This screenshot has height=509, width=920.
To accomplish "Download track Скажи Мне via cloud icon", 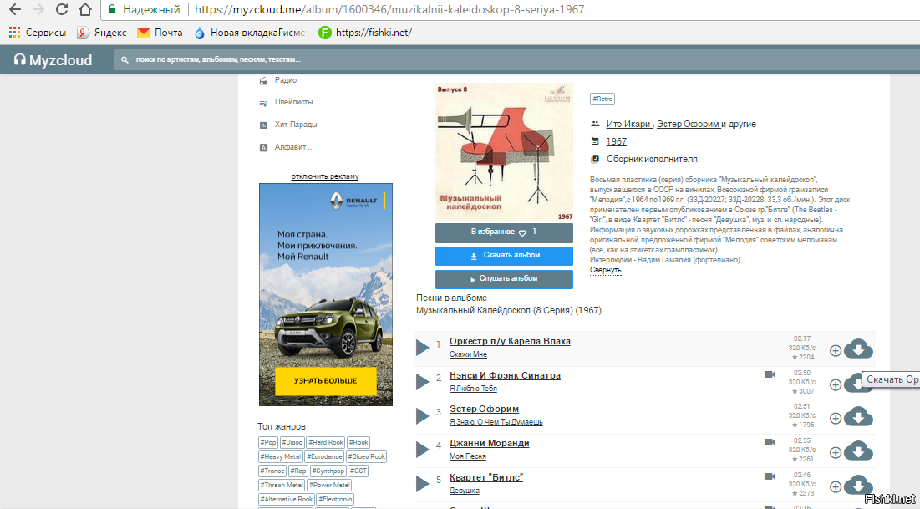I will click(858, 349).
